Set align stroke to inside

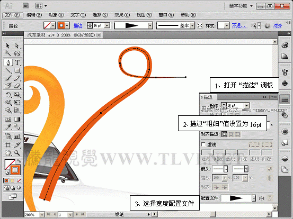coord(231,134)
